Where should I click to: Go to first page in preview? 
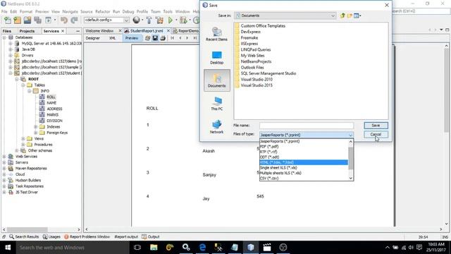[x=172, y=38]
